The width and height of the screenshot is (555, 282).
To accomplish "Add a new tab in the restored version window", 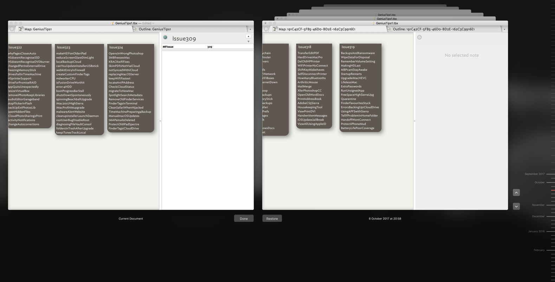I will 504,29.
